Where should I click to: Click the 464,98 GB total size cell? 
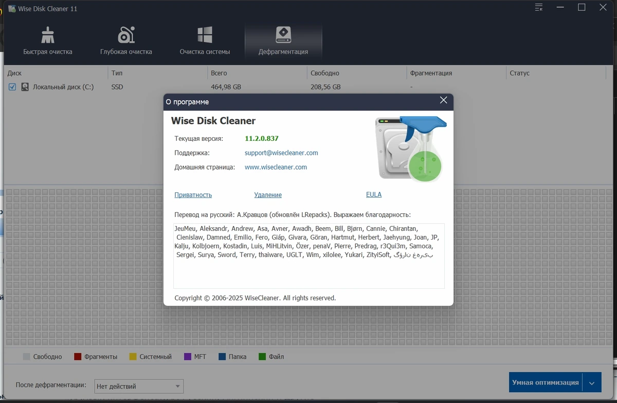[226, 87]
